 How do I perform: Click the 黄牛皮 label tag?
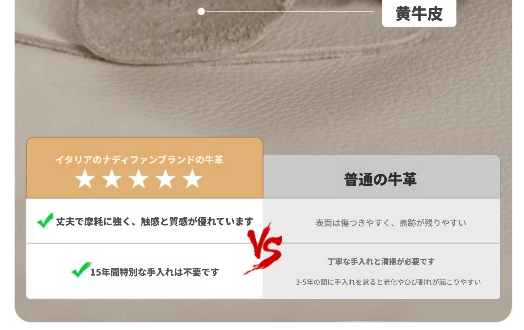(x=419, y=13)
